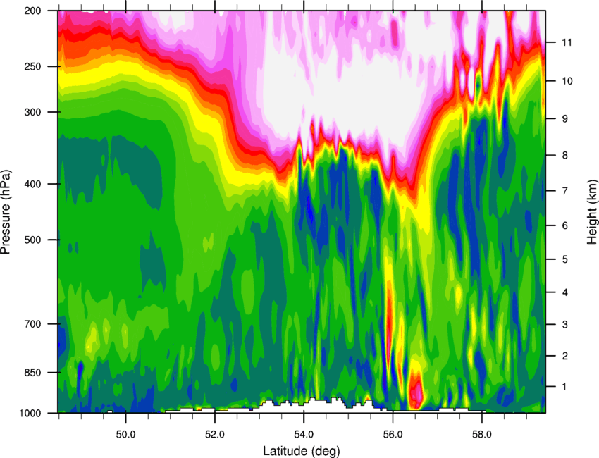Click the 54.0 latitude tick label
This screenshot has width=599, height=458.
(x=304, y=434)
